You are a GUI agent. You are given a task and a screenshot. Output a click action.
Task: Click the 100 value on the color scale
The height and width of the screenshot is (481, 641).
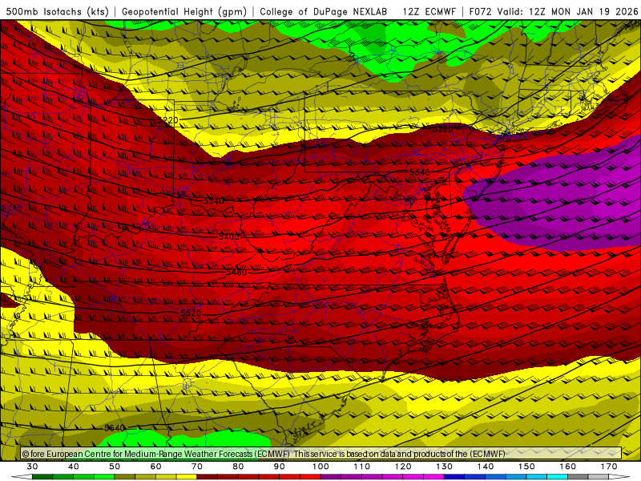tap(321, 467)
